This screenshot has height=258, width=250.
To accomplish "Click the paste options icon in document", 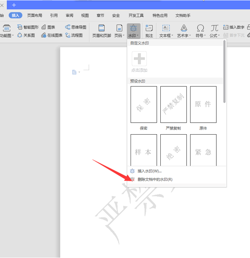I will pyautogui.click(x=74, y=72).
